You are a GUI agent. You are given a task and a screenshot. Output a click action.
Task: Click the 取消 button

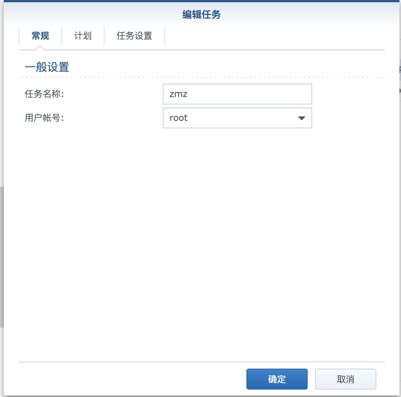click(x=345, y=379)
